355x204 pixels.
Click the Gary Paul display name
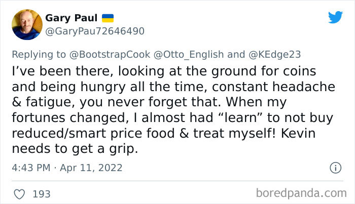(71, 18)
